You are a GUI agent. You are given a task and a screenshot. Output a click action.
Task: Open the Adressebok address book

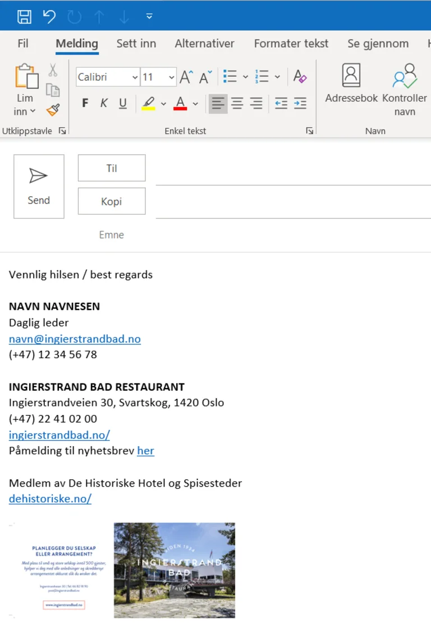click(351, 84)
